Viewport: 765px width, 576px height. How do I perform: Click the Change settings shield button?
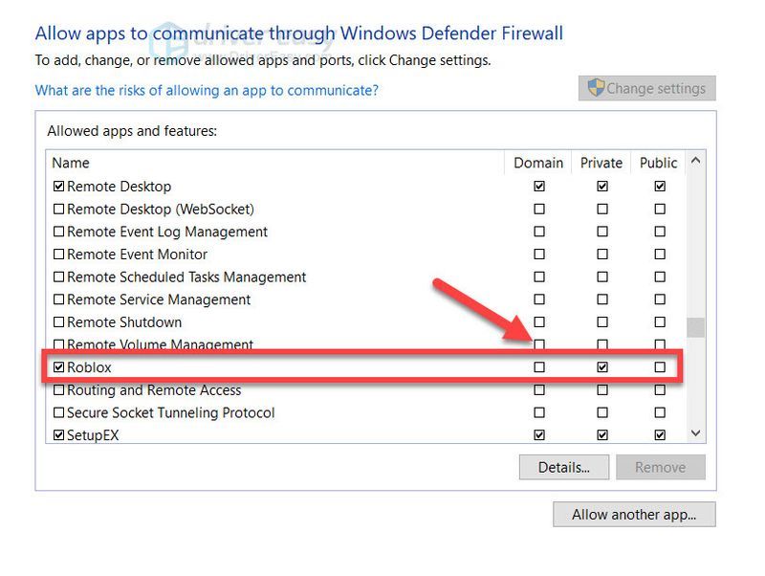pyautogui.click(x=647, y=88)
